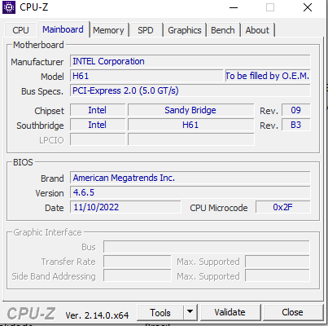This screenshot has width=328, height=326.
Task: Open the Tools dropdown arrow
Action: 190,312
